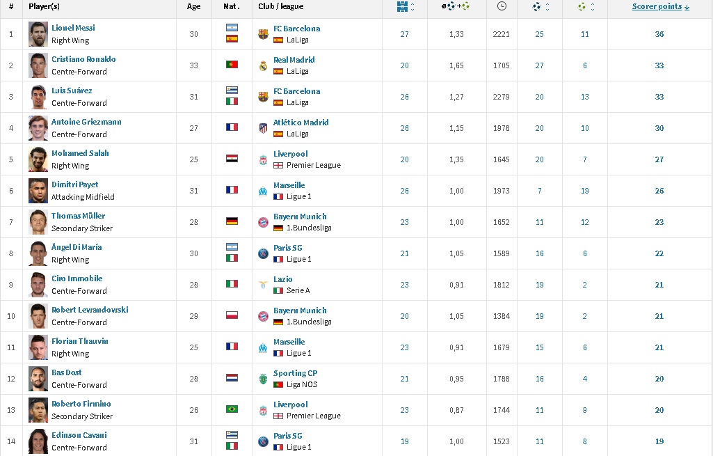Viewport: 713px width, 456px height.
Task: Click the minutes played clock icon
Action: point(502,6)
